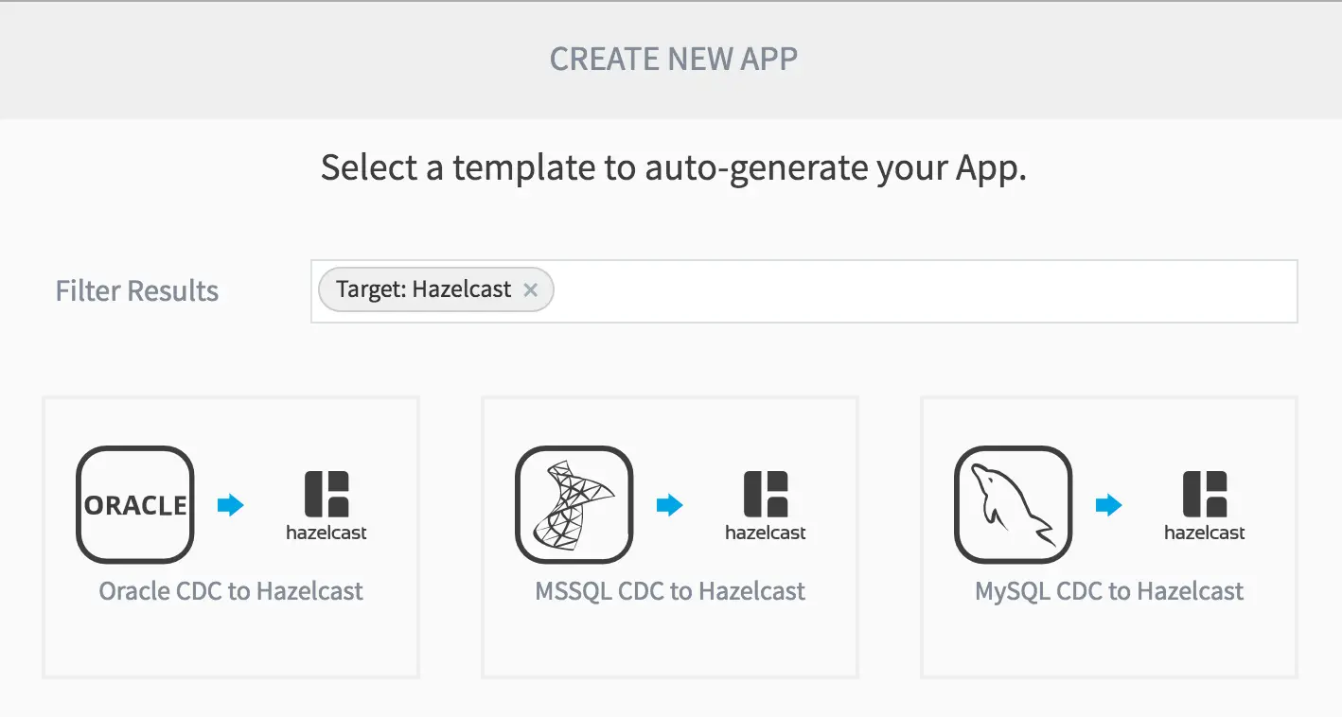1342x717 pixels.
Task: Click blue arrow in MySQL template card
Action: coord(1108,505)
